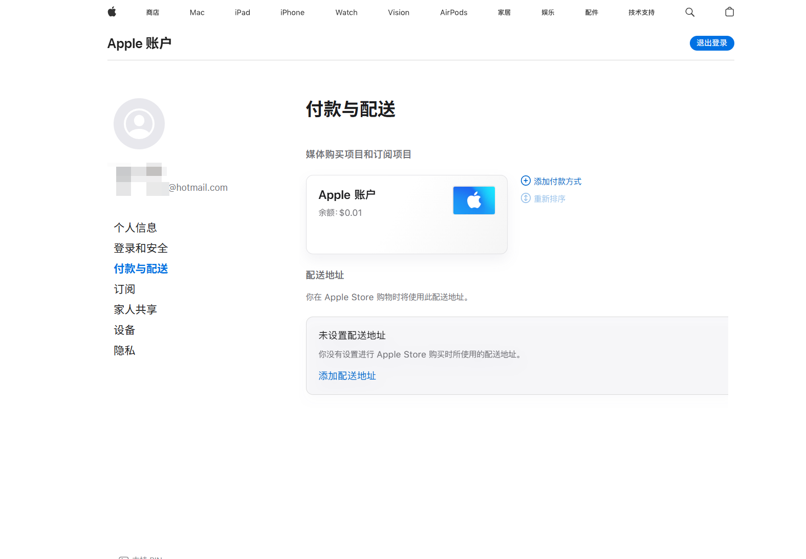Open the 订阅 sidebar section

124,289
